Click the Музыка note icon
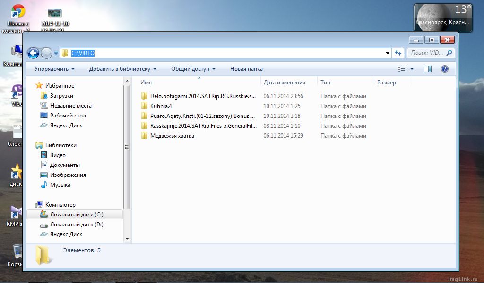Image resolution: width=484 pixels, height=283 pixels. (x=44, y=185)
